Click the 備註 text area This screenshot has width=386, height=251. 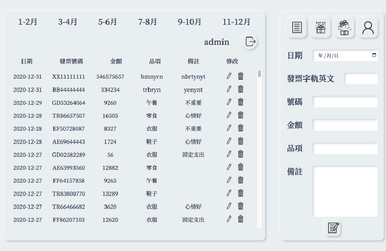[x=345, y=191]
